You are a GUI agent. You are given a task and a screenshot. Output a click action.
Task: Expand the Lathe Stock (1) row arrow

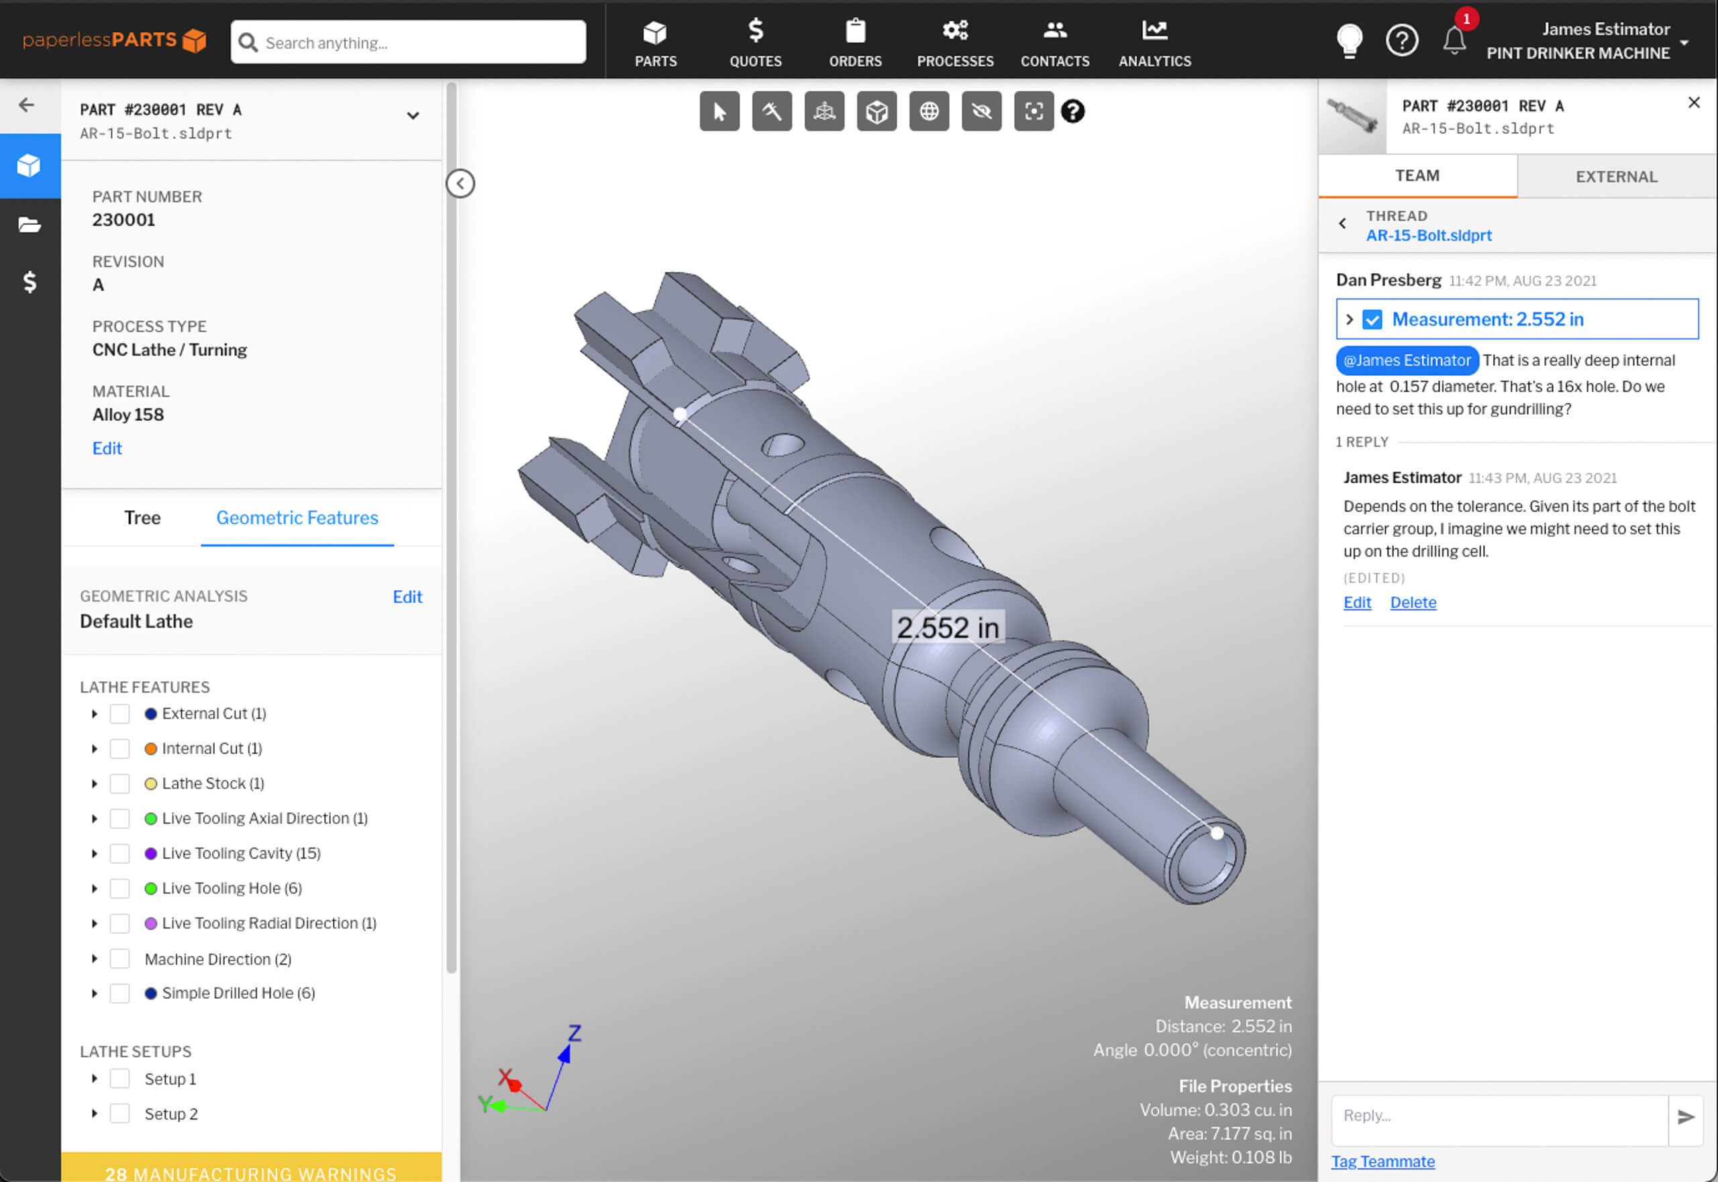pyautogui.click(x=94, y=783)
